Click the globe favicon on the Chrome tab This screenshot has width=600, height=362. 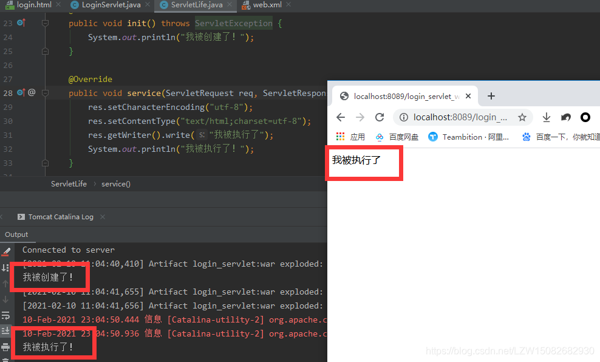pos(344,96)
